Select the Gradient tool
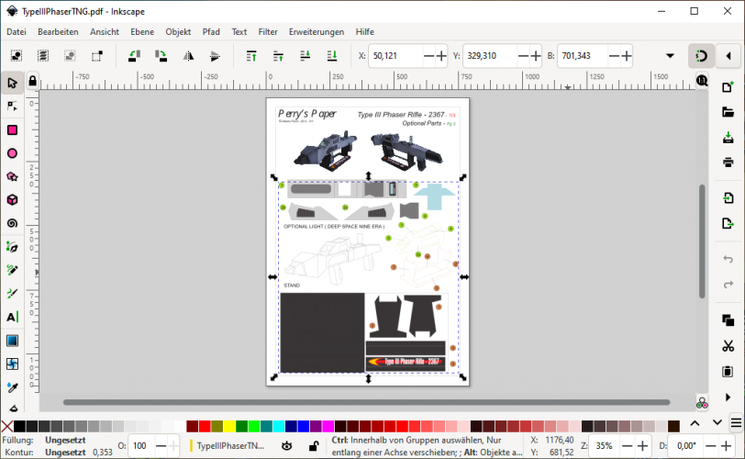The image size is (745, 459). (x=12, y=341)
